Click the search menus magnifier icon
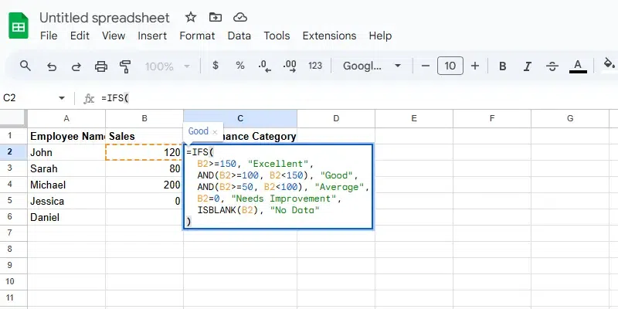Viewport: 618px width, 309px height. pos(25,66)
